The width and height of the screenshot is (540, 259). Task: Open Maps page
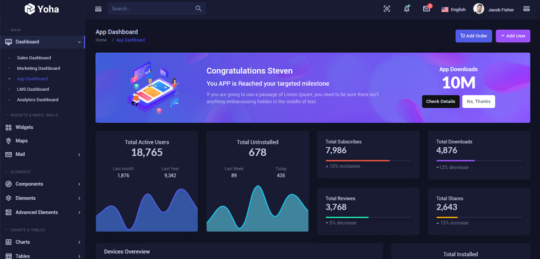pos(21,141)
